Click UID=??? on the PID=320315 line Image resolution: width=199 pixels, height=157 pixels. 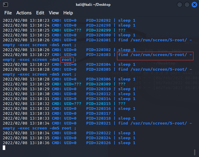click(72, 104)
